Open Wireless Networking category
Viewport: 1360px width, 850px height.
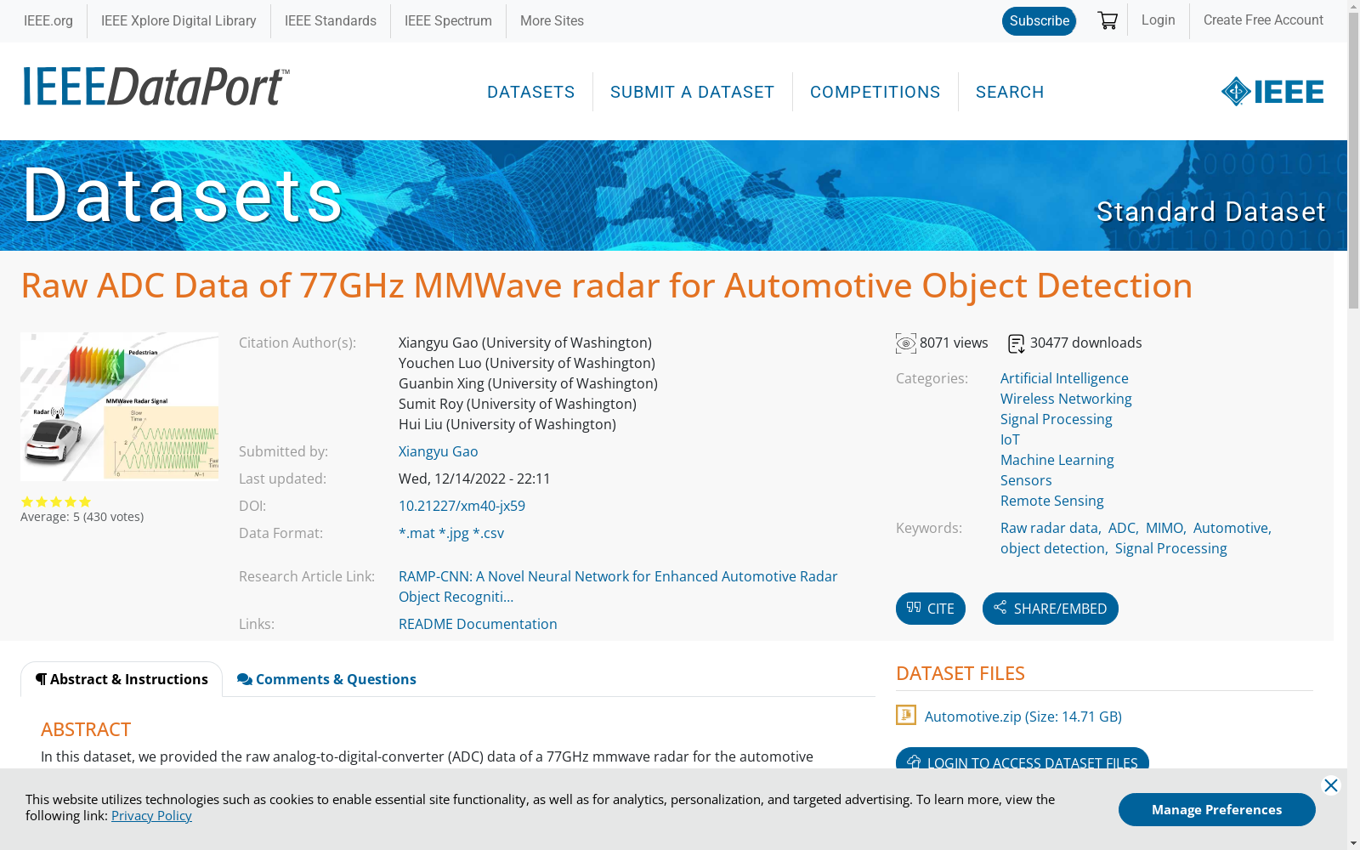point(1066,399)
